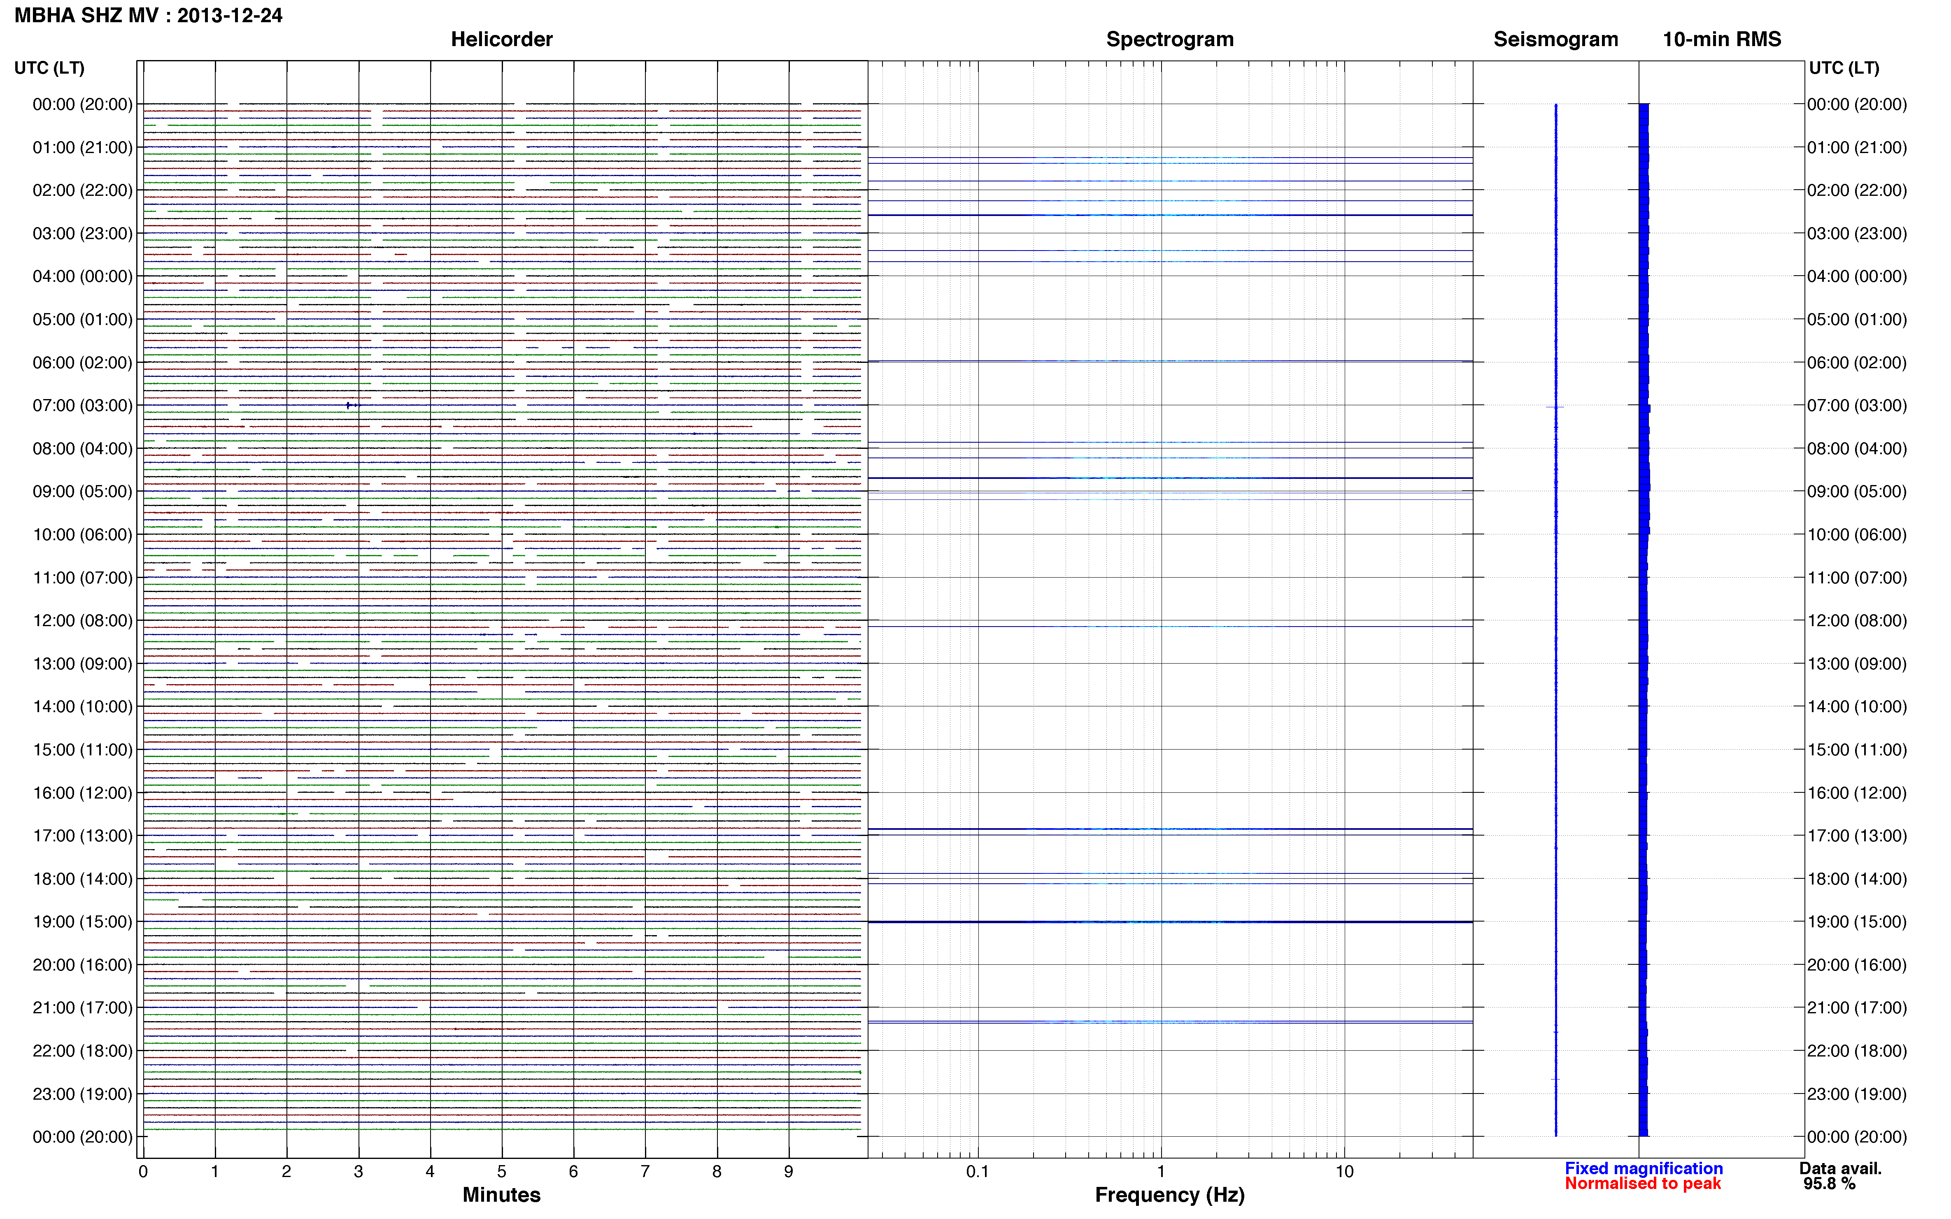Click 09:00 (05:00) on the RMS panel time axis
1951x1219 pixels.
(x=1858, y=492)
